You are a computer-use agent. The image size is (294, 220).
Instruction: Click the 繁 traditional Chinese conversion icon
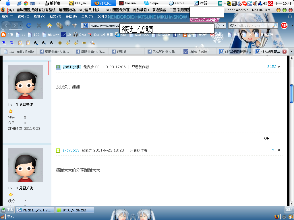[4, 43]
